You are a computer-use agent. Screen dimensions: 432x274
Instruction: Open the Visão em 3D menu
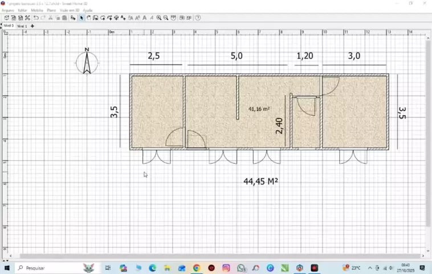(x=70, y=10)
